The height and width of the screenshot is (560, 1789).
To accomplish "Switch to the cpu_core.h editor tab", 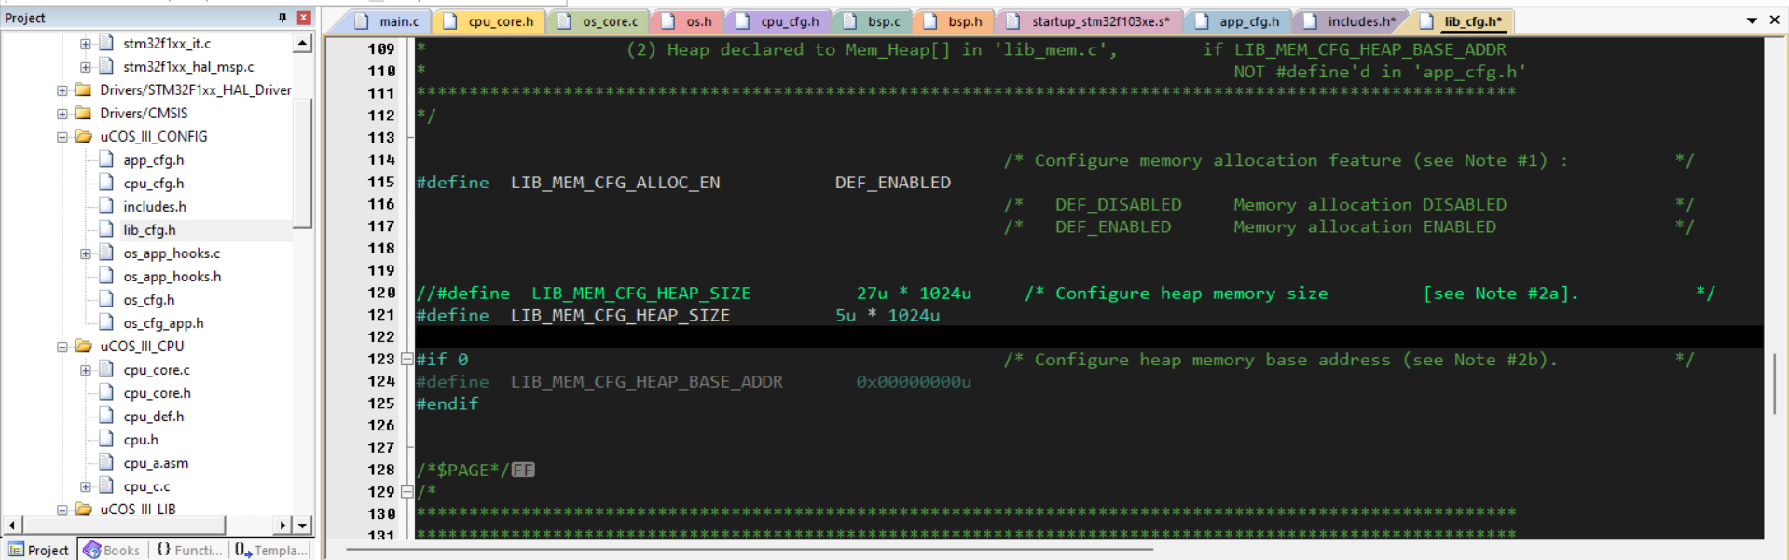I will point(489,21).
